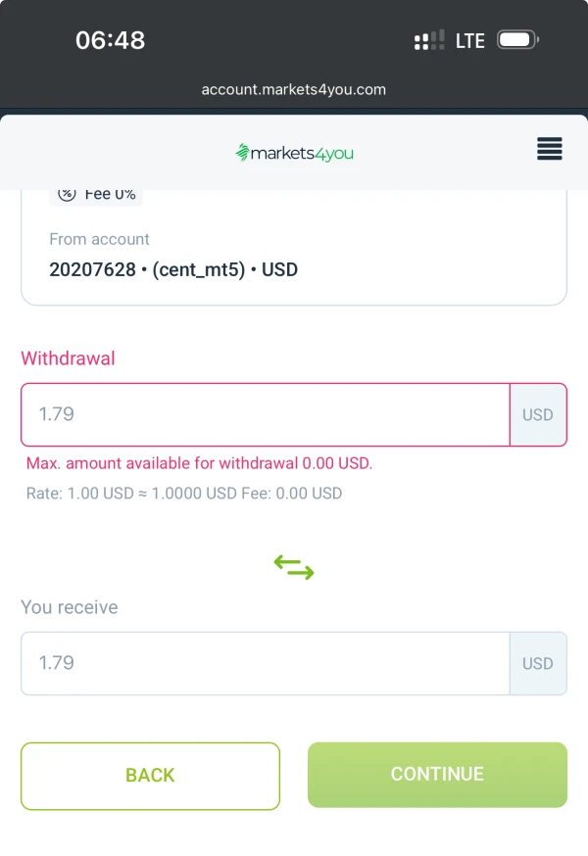Tap the battery status icon

[516, 40]
